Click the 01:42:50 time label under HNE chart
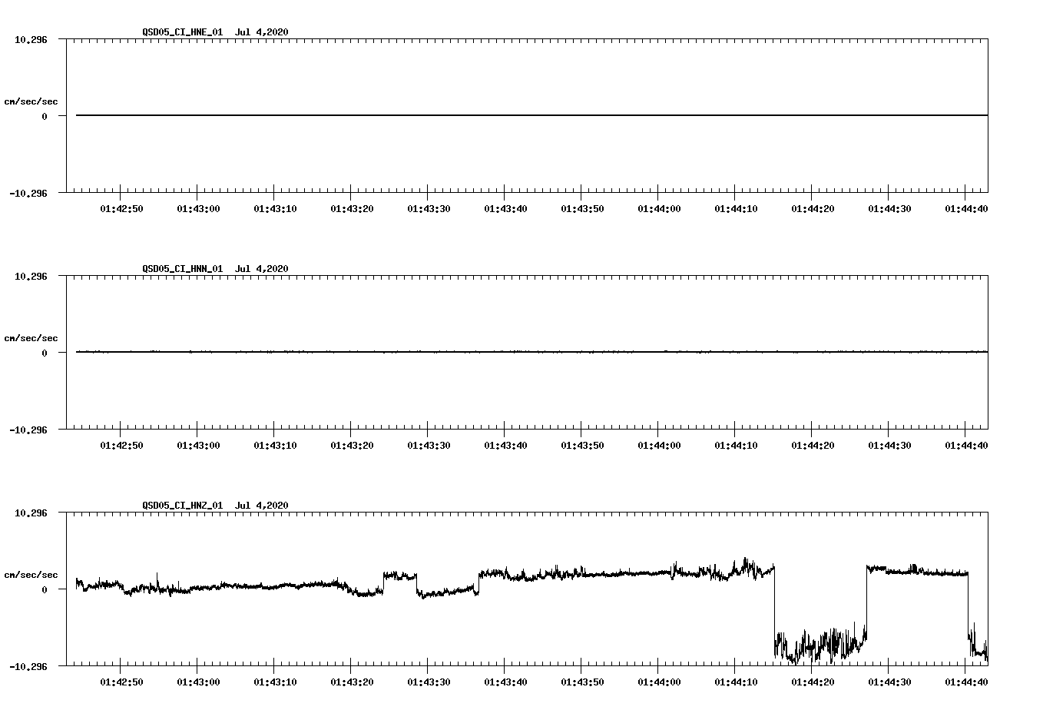Image resolution: width=1043 pixels, height=710 pixels. [x=121, y=209]
